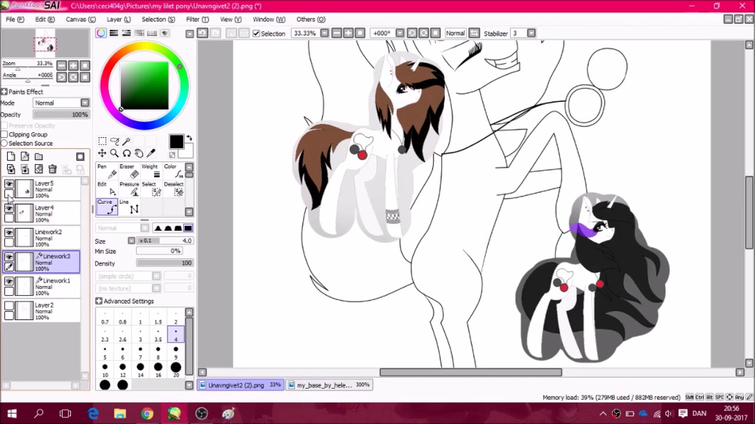755x424 pixels.
Task: Flip the canvas view horizontally
Action: (x=474, y=34)
